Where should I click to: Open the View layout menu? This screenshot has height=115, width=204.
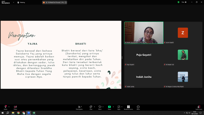point(184,2)
